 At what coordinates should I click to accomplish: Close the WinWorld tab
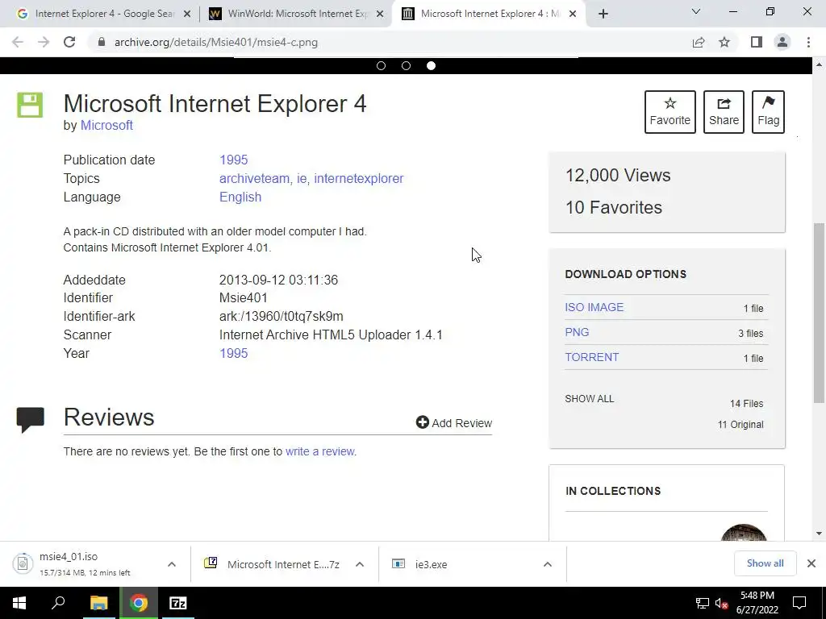click(380, 15)
